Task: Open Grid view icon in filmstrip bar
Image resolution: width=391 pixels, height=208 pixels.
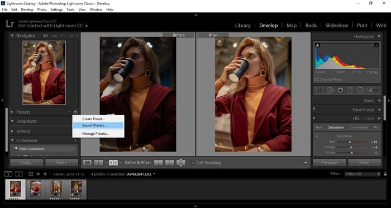Action: coord(31,174)
